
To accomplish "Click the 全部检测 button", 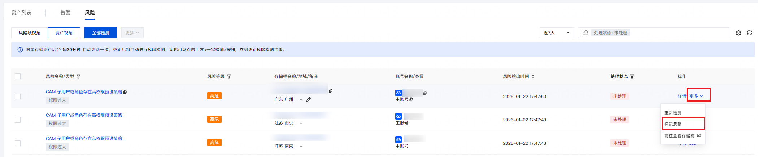I will [101, 33].
